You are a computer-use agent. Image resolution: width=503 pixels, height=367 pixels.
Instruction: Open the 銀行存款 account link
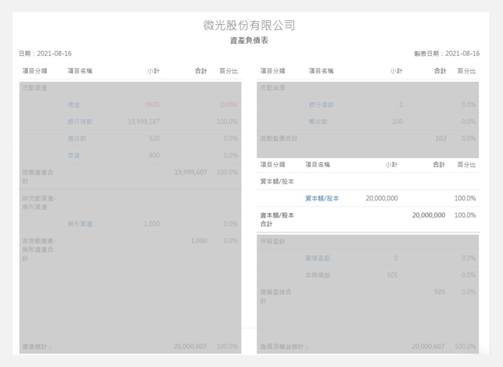pos(80,122)
